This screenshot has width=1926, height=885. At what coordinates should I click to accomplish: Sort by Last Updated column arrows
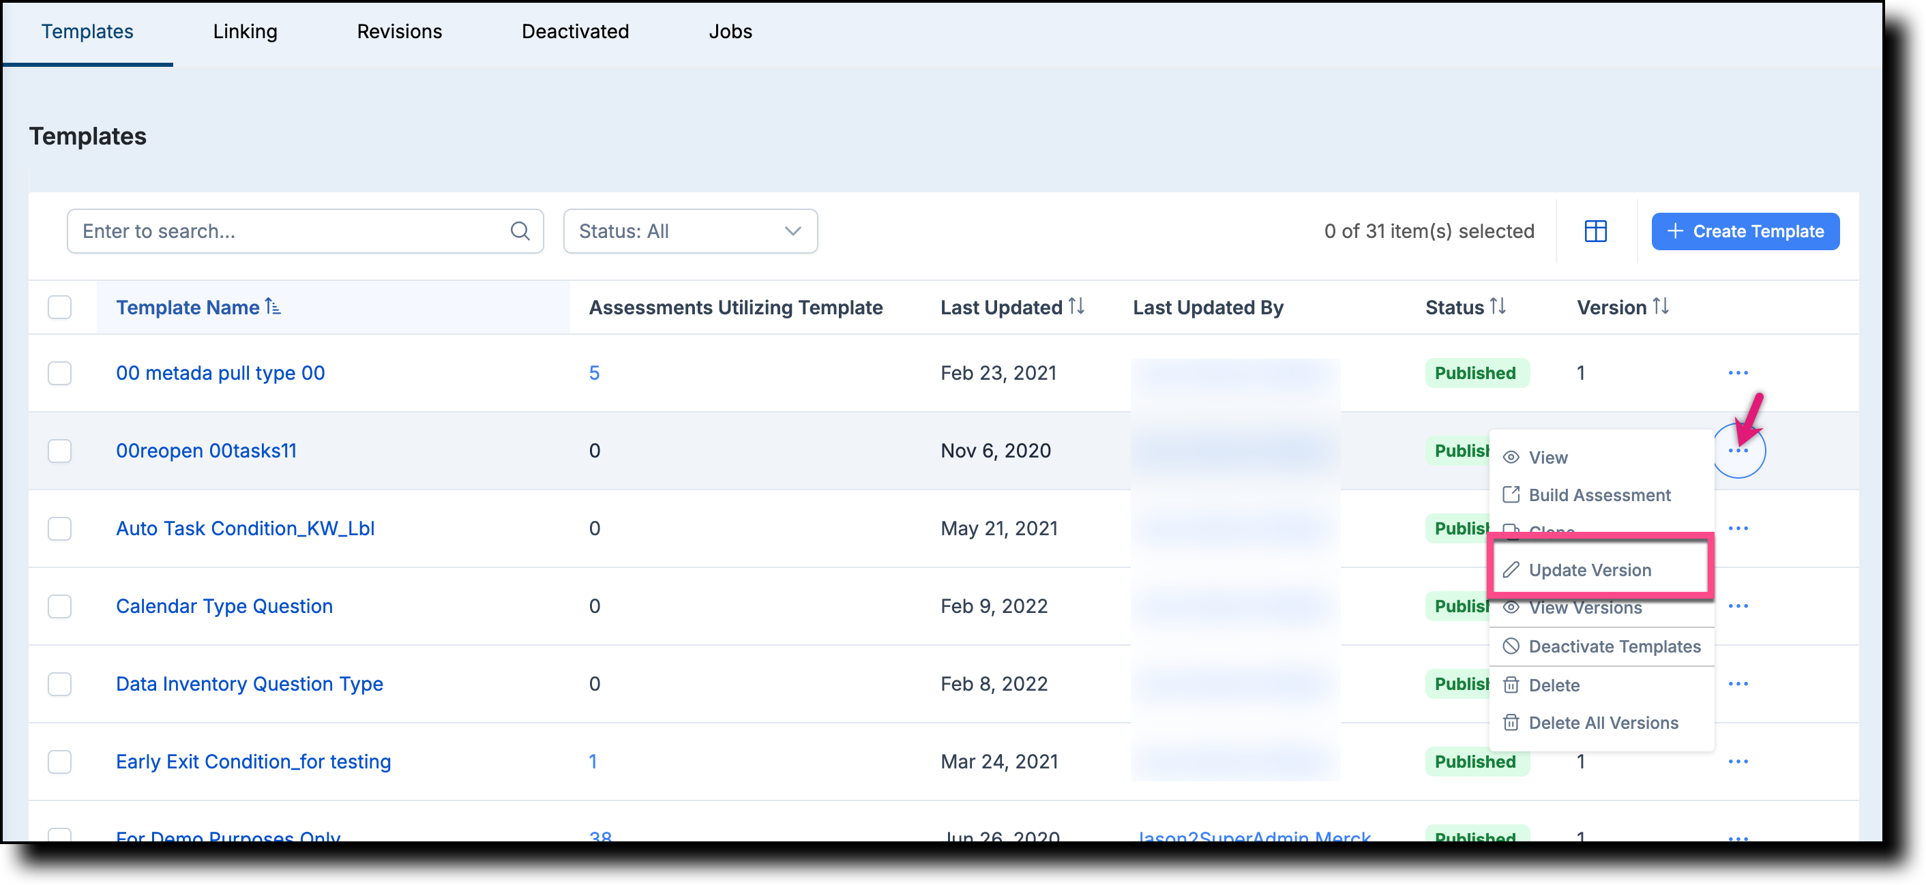point(1076,306)
